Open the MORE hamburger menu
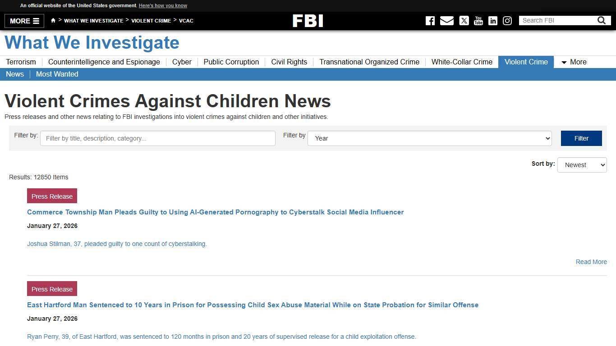 pyautogui.click(x=23, y=21)
